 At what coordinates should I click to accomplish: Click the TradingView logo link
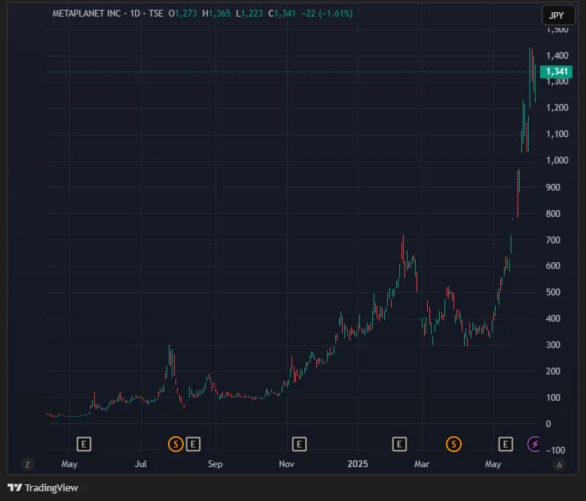point(43,488)
